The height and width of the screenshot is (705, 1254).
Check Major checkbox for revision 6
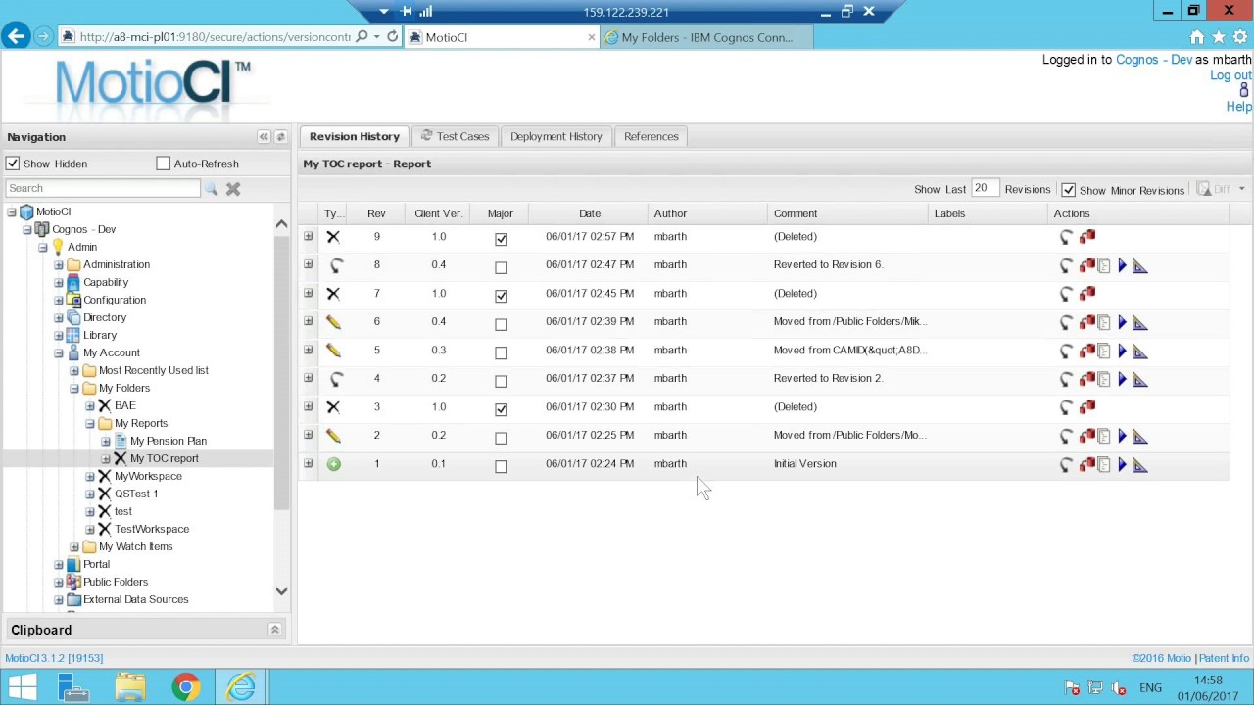point(502,323)
